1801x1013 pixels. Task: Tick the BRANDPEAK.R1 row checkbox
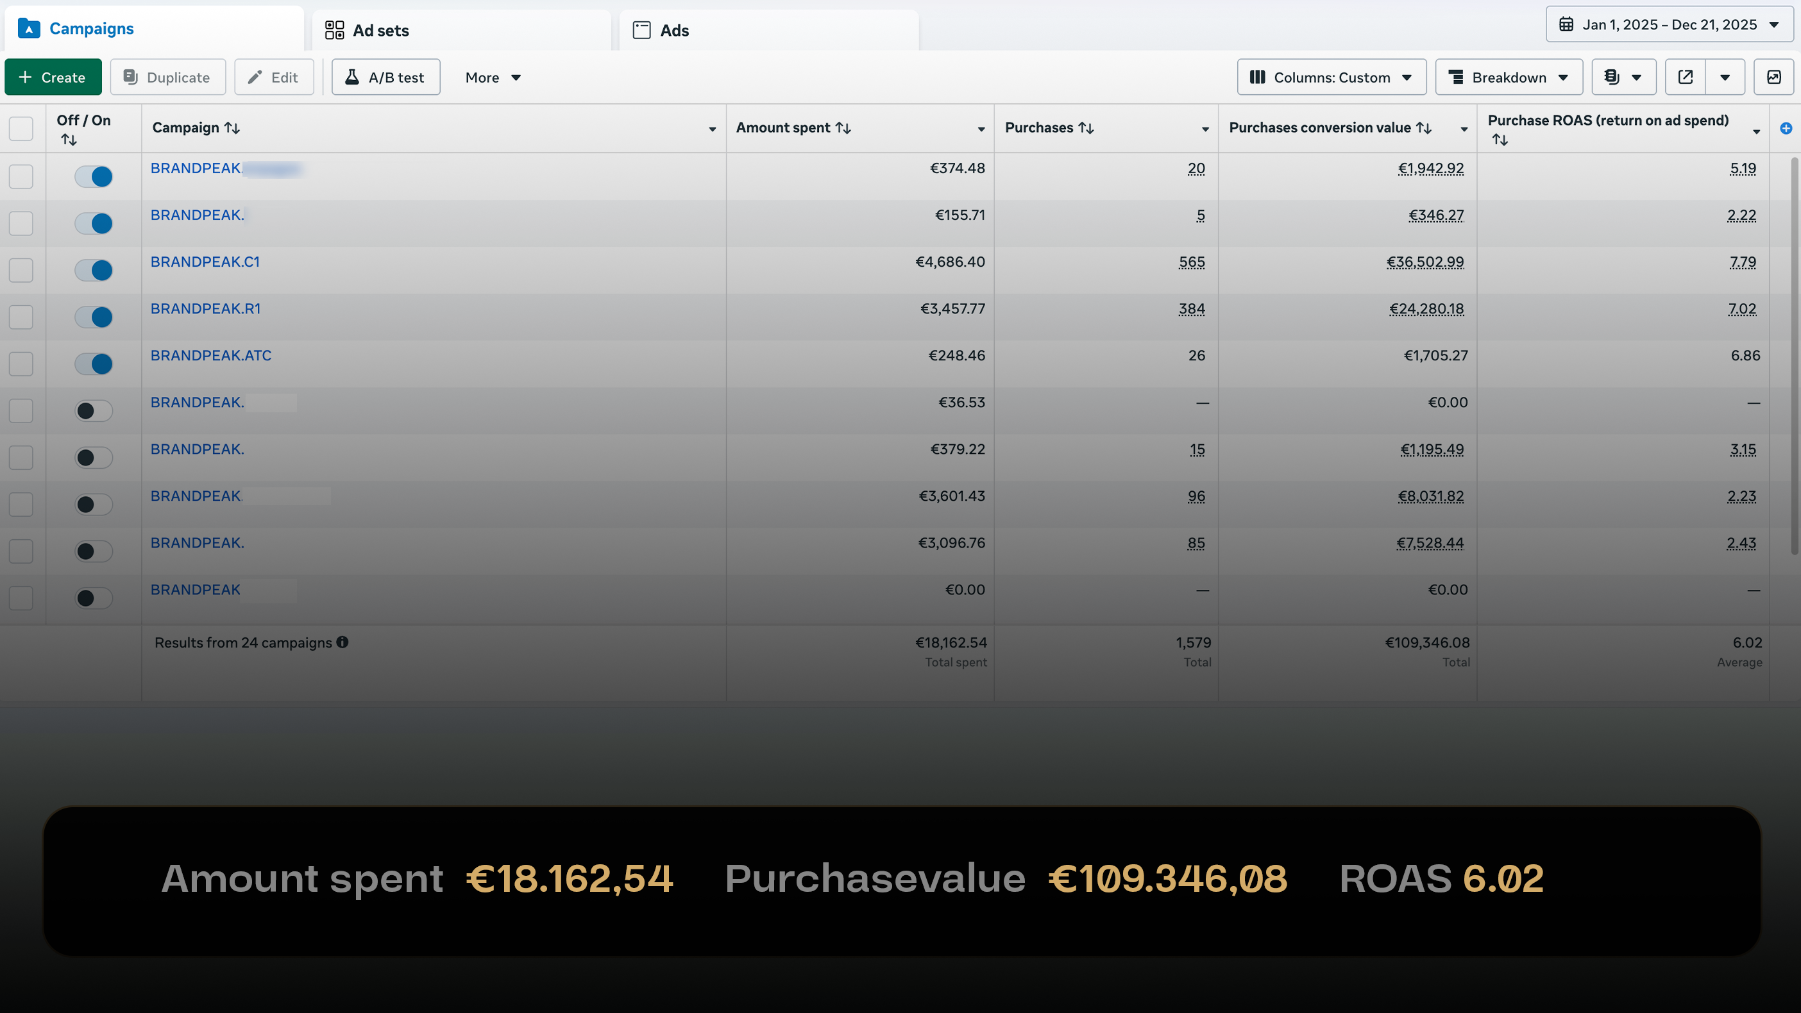pyautogui.click(x=21, y=317)
